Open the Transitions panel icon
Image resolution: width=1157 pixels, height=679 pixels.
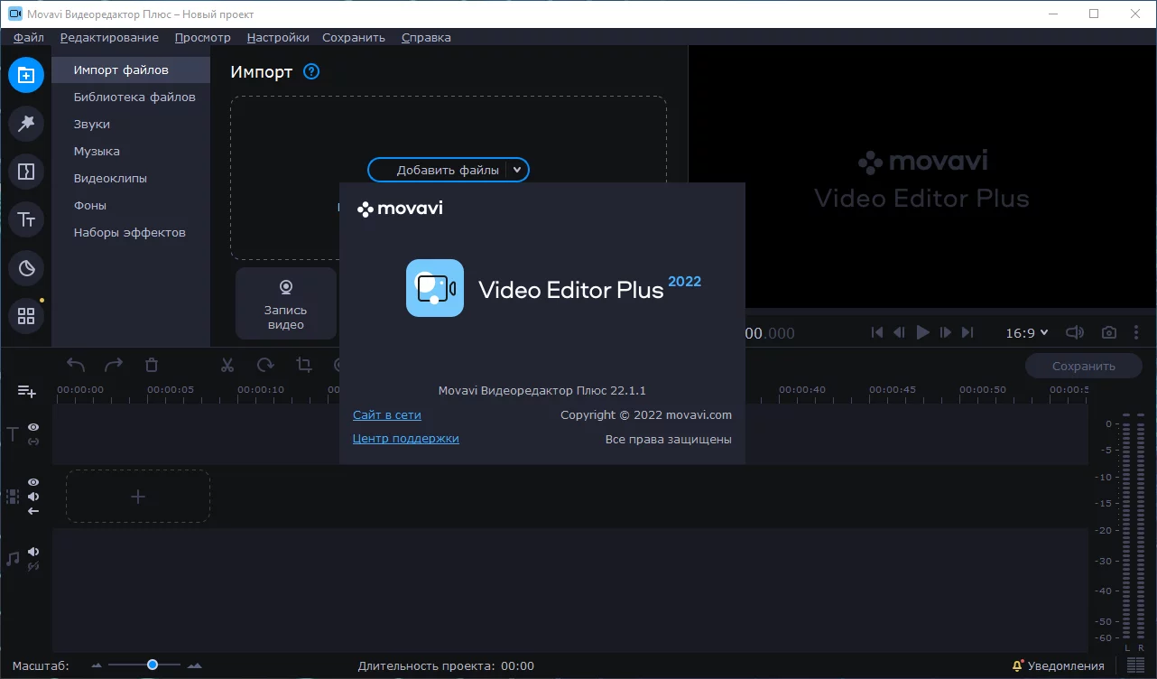tap(26, 171)
